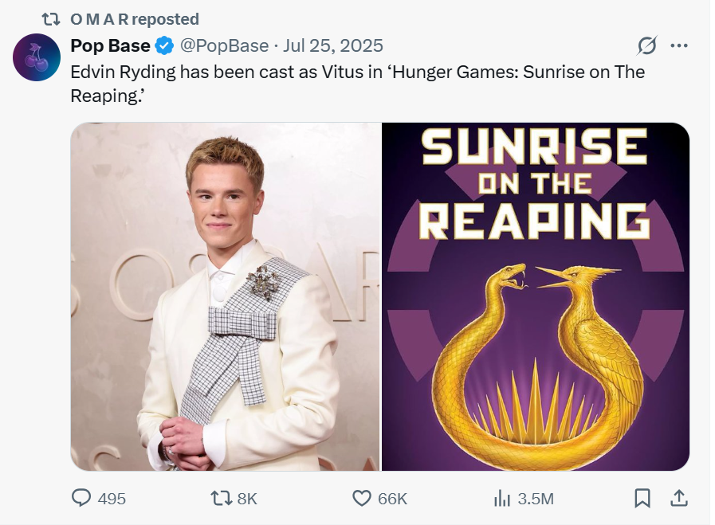715x525 pixels.
Task: Open left photo of man in white suit
Action: (x=226, y=296)
